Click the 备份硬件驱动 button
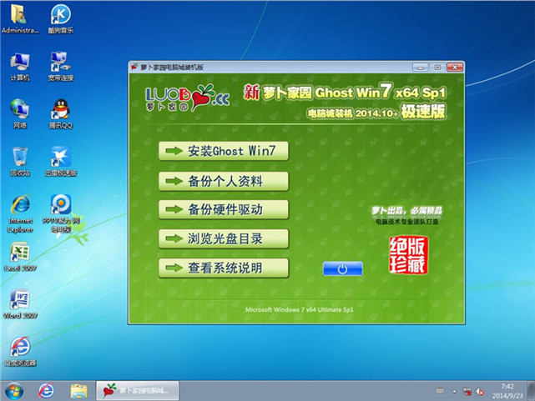The height and width of the screenshot is (401, 535). 224,209
